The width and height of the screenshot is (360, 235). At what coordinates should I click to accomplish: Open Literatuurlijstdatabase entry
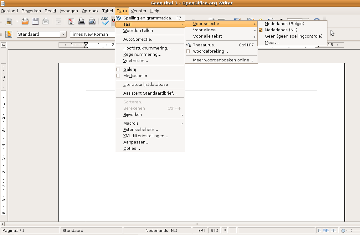pos(150,85)
